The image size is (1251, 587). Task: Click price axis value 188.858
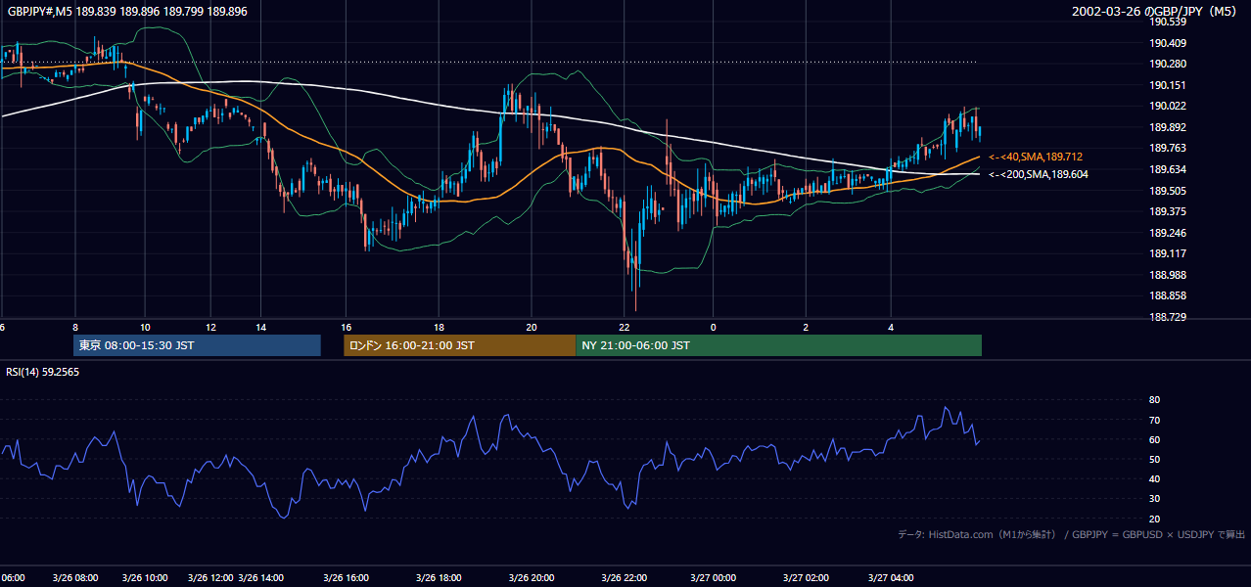[1169, 295]
